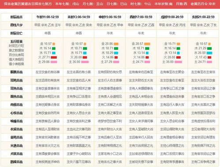220x167 pixels.
Task: Click the 申时15:00-16:59 column header
Action: pyautogui.click(x=110, y=17)
